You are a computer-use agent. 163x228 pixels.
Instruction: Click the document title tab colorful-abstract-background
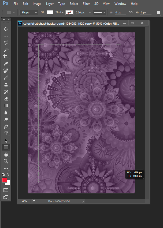tap(71, 23)
